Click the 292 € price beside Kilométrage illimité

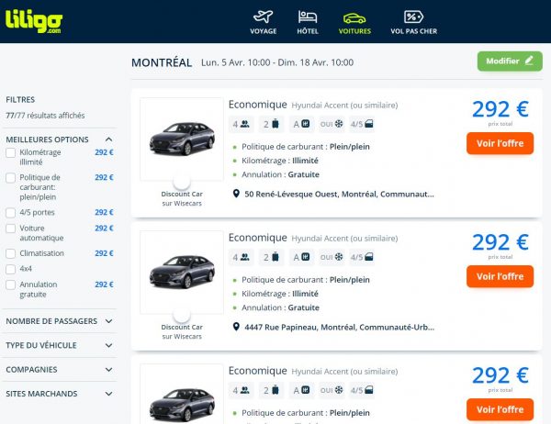[104, 152]
